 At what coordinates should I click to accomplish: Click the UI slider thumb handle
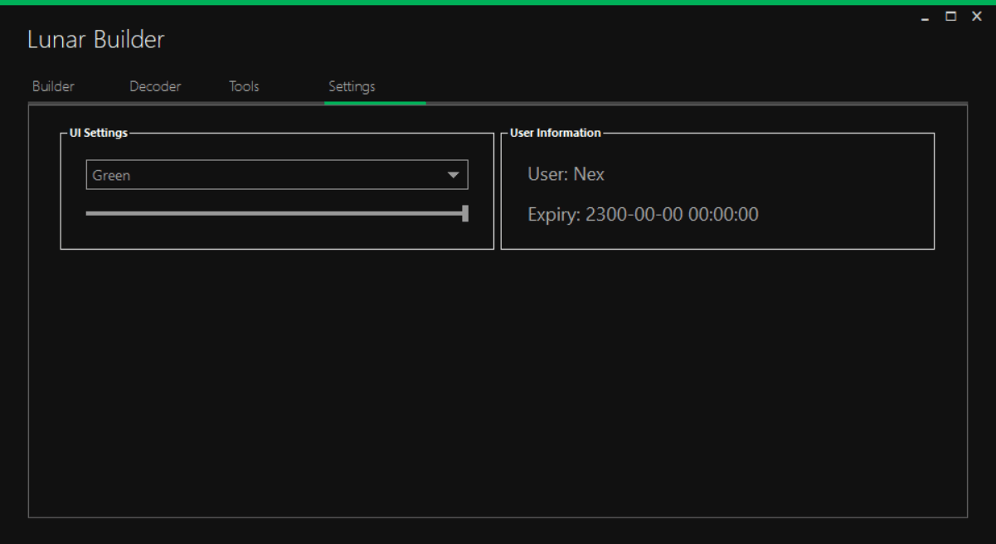(x=465, y=213)
